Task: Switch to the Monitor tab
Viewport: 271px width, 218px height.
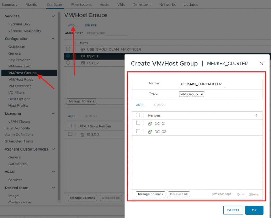Action: (x=32, y=5)
